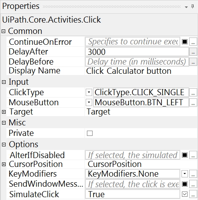This screenshot has width=198, height=200.
Task: Open ellipsis editor for ClickType
Action: [193, 92]
